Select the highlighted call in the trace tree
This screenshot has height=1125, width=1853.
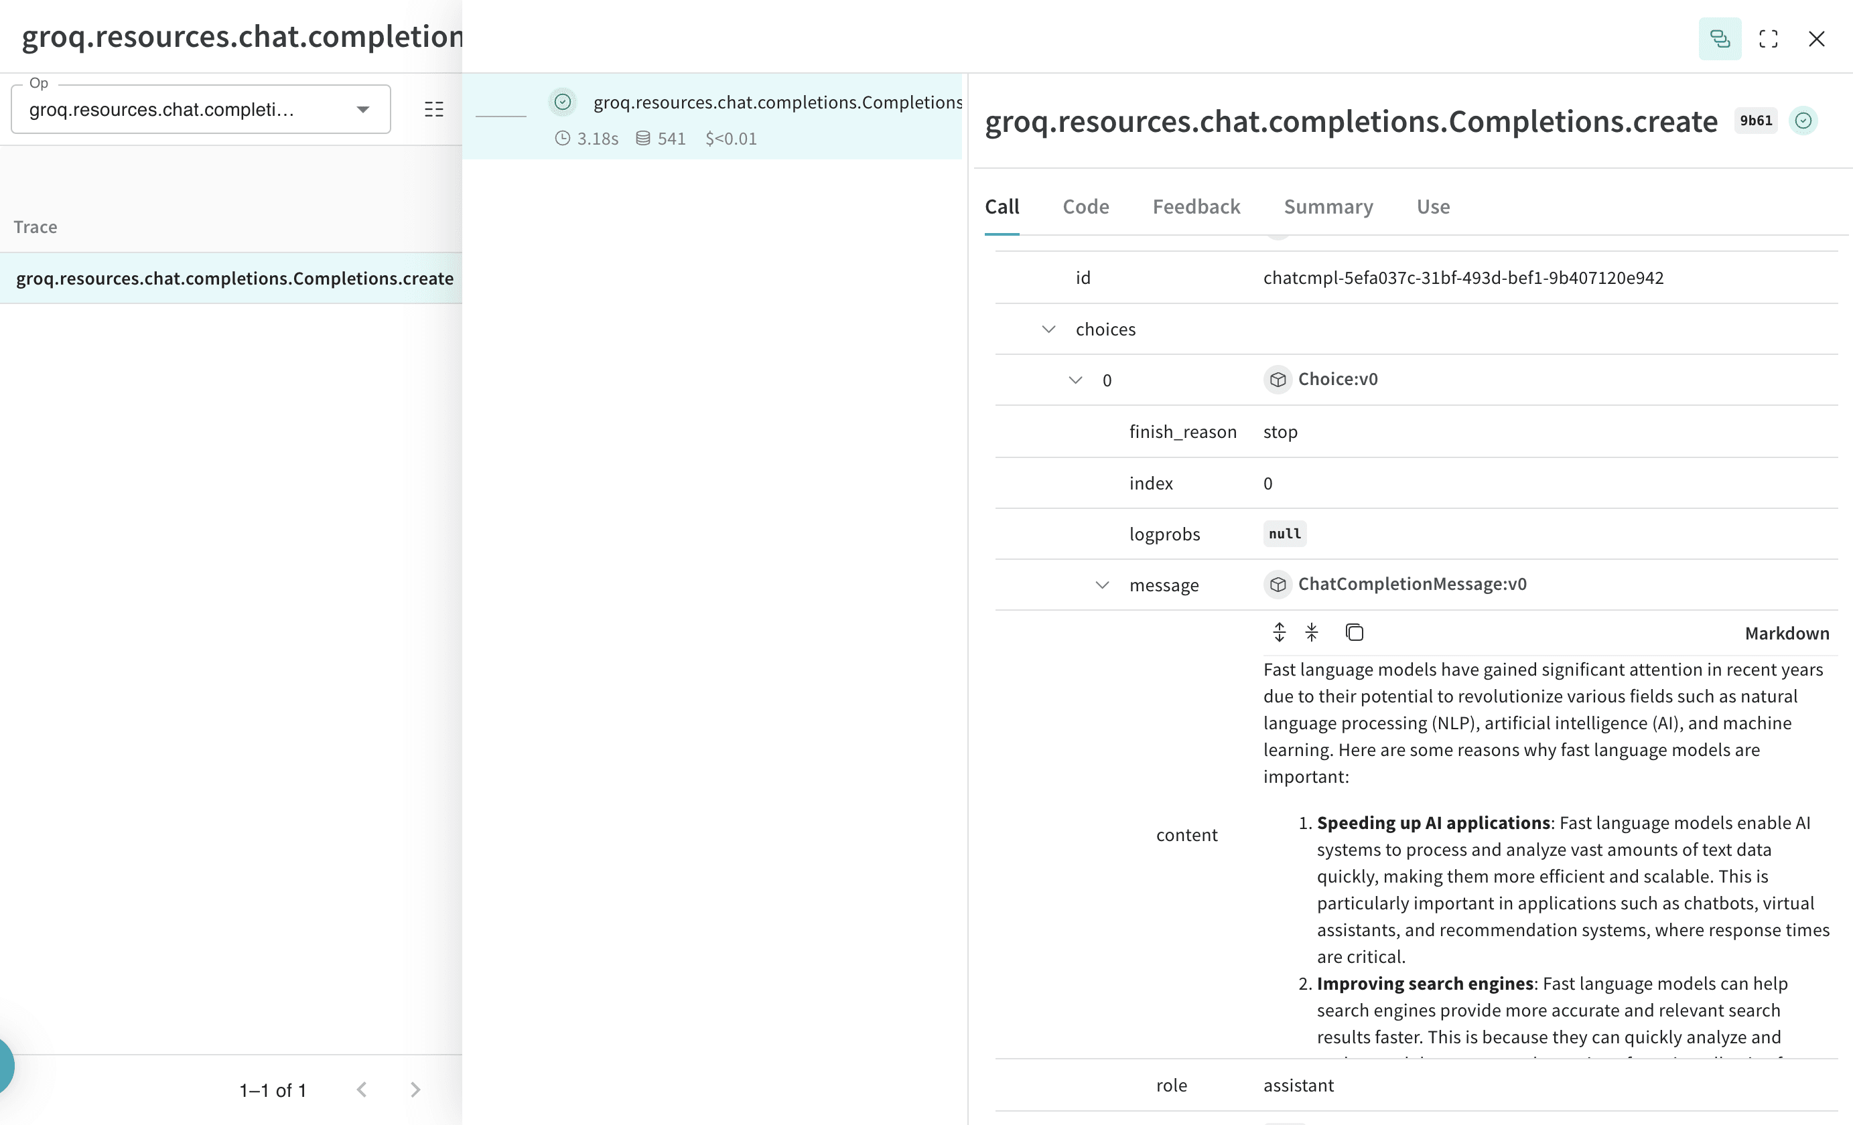coord(711,117)
